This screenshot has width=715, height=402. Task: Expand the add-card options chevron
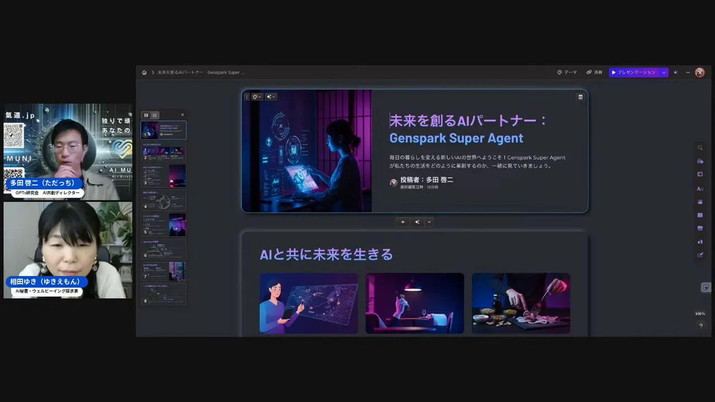(x=429, y=222)
